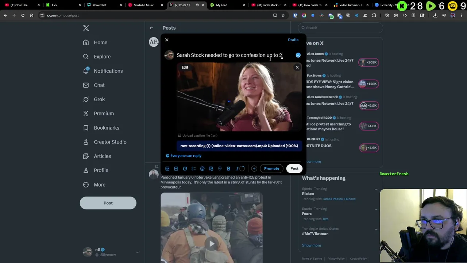The height and width of the screenshot is (263, 467).
Task: Tag a location in the post
Action: tap(220, 168)
